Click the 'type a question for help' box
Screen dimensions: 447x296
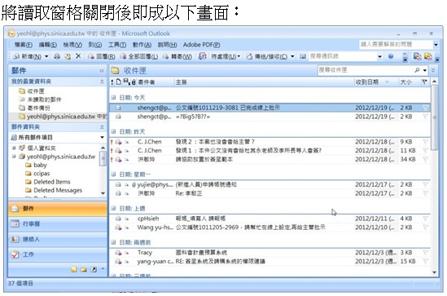pyautogui.click(x=396, y=44)
